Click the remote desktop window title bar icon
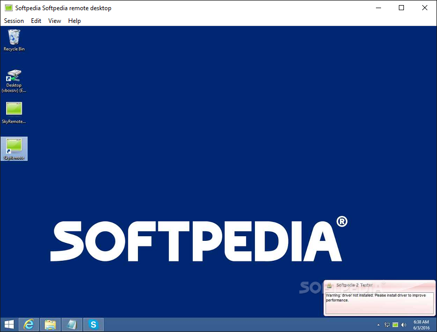Screen dimensions: 437x332 9,8
